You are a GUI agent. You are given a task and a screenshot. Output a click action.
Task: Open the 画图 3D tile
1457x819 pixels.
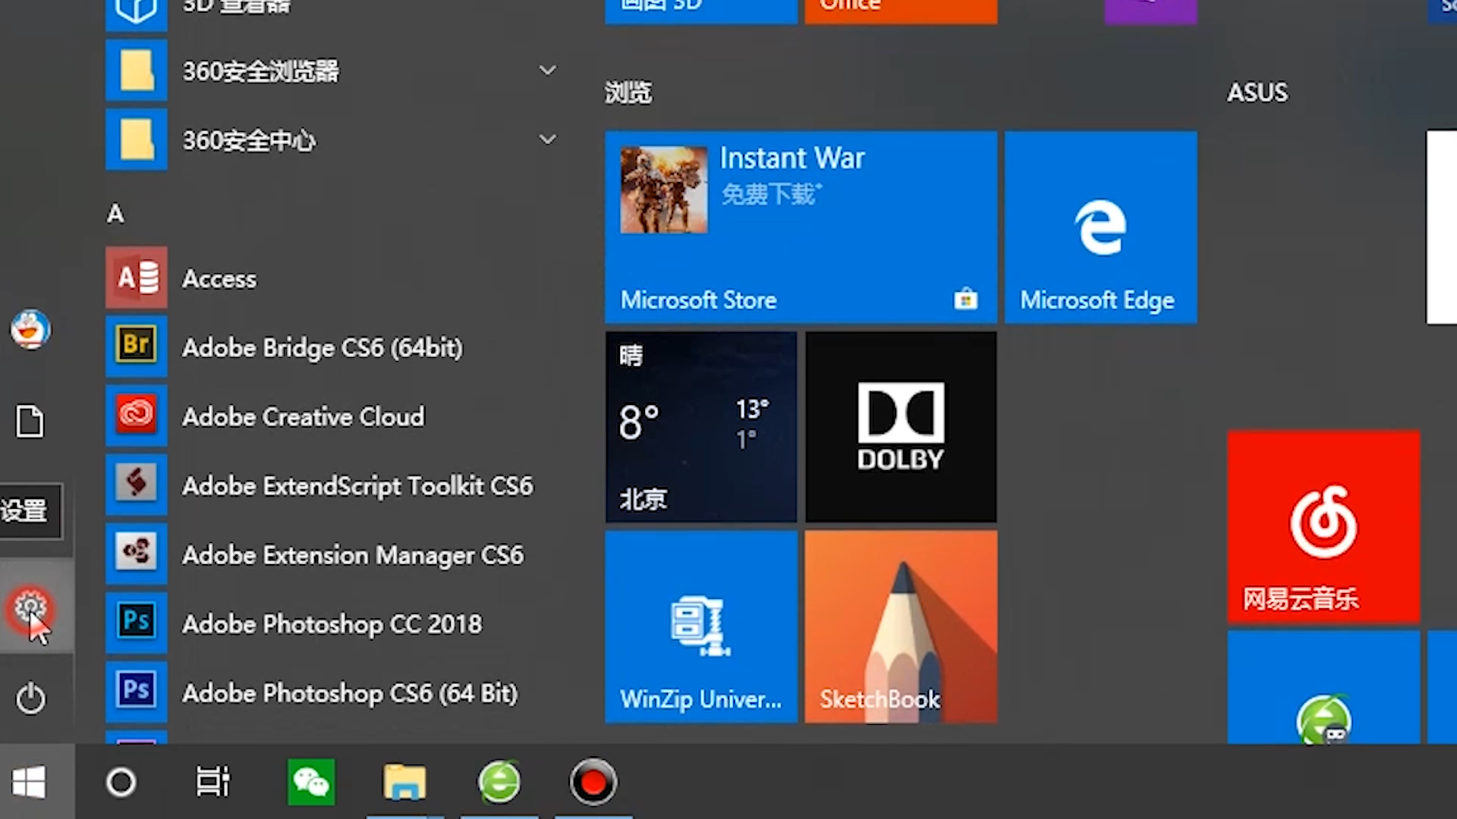pyautogui.click(x=701, y=11)
